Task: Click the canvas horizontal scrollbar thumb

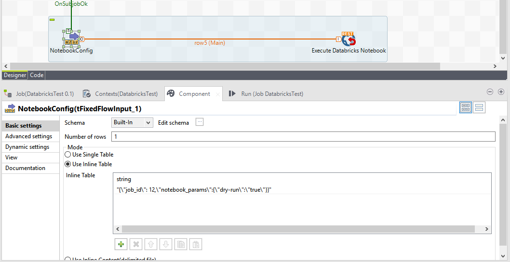Action: coord(225,66)
